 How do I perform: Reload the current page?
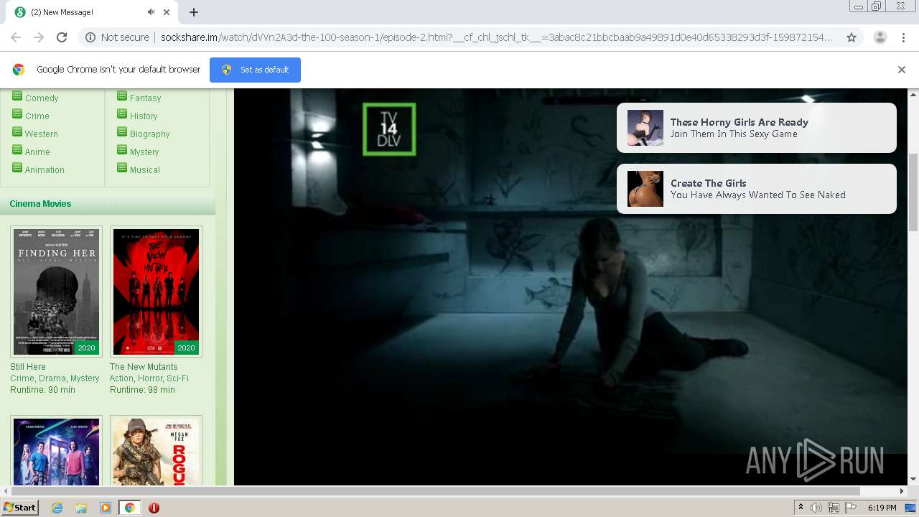(62, 37)
